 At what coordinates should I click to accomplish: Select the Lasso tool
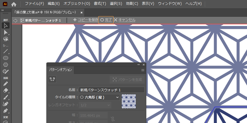(x=6, y=39)
